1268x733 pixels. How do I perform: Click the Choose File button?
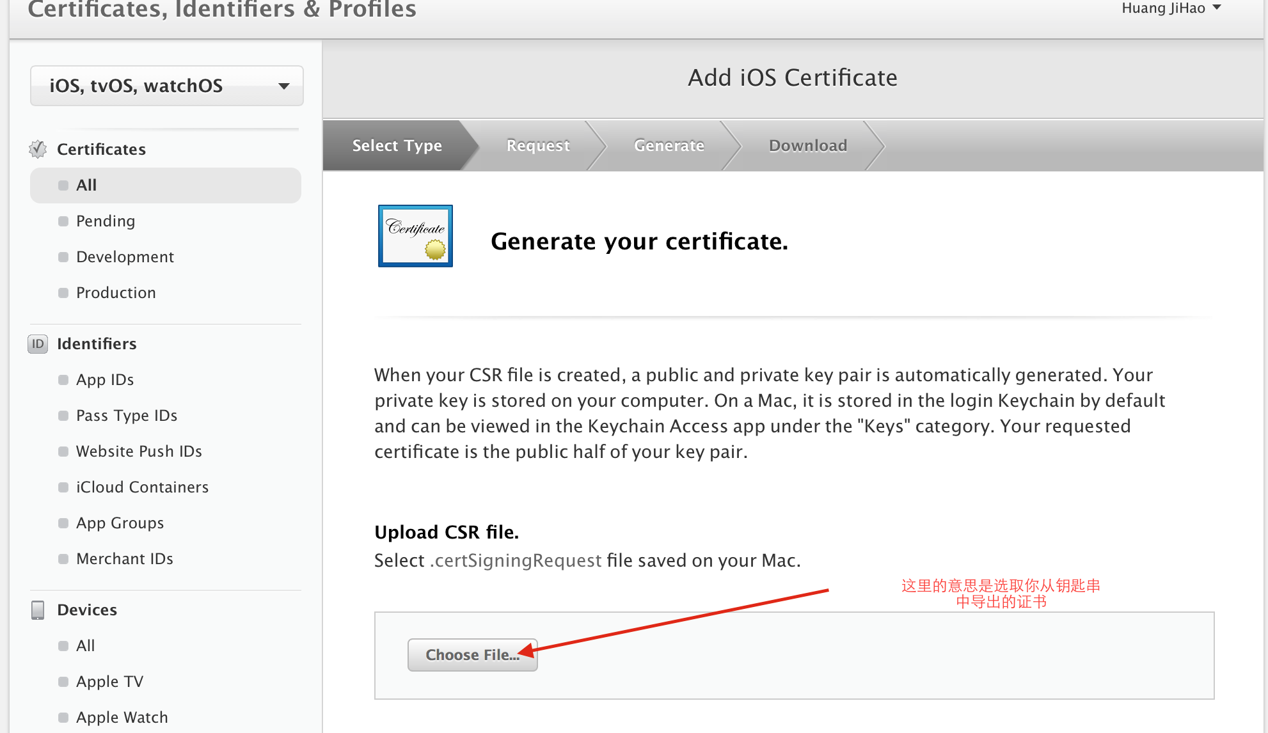[x=473, y=655]
